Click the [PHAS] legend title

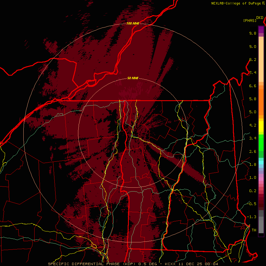point(250,21)
